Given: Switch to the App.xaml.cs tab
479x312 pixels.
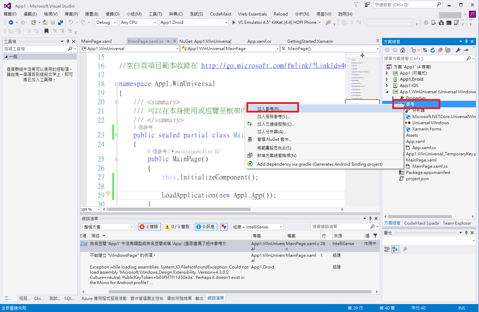Looking at the screenshot, I should pos(259,41).
